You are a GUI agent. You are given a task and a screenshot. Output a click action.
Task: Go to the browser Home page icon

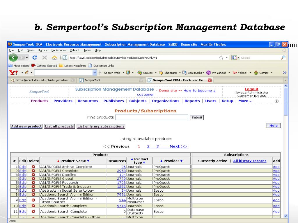[x=54, y=57]
